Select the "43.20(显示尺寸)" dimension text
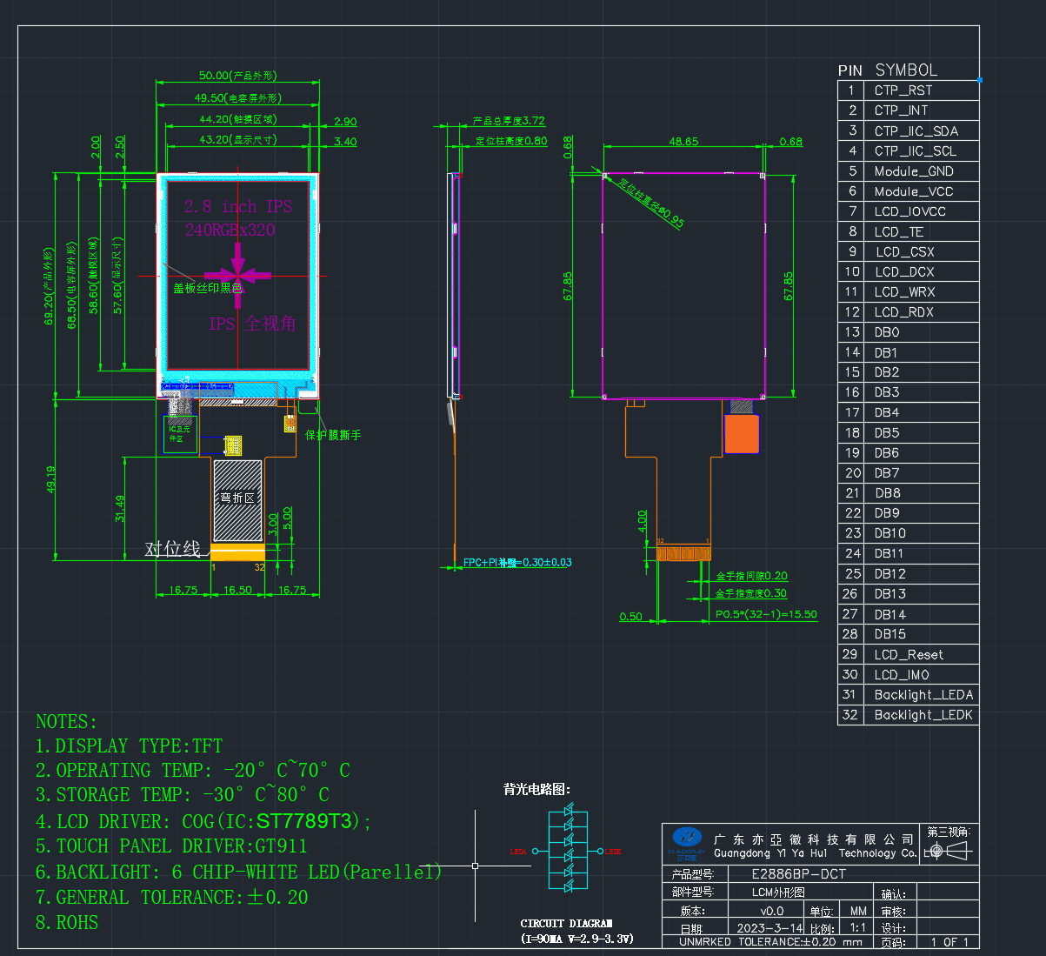This screenshot has height=956, width=1046. point(238,139)
